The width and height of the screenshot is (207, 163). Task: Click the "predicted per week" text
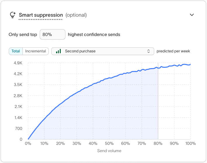173,51
